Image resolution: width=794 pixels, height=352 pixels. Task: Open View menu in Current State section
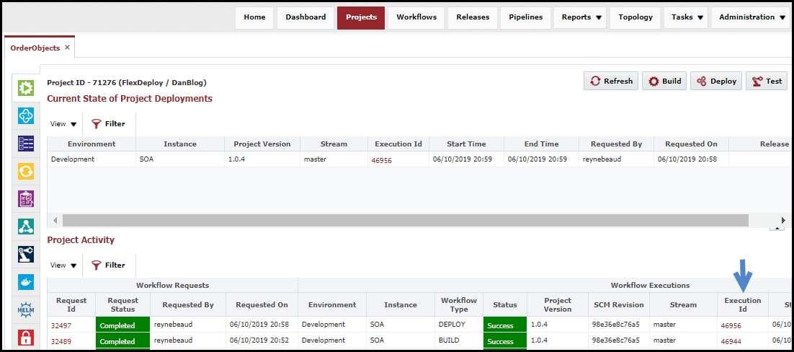coord(63,124)
